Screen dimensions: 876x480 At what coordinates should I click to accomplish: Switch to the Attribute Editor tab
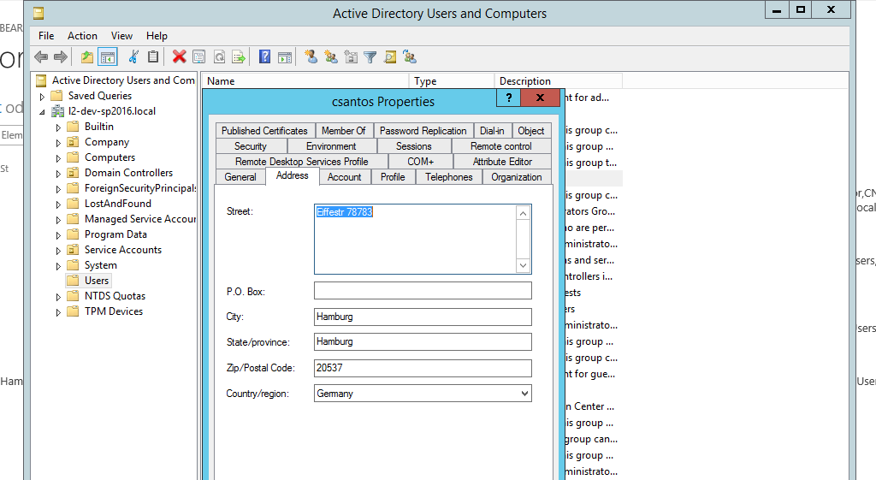(502, 162)
